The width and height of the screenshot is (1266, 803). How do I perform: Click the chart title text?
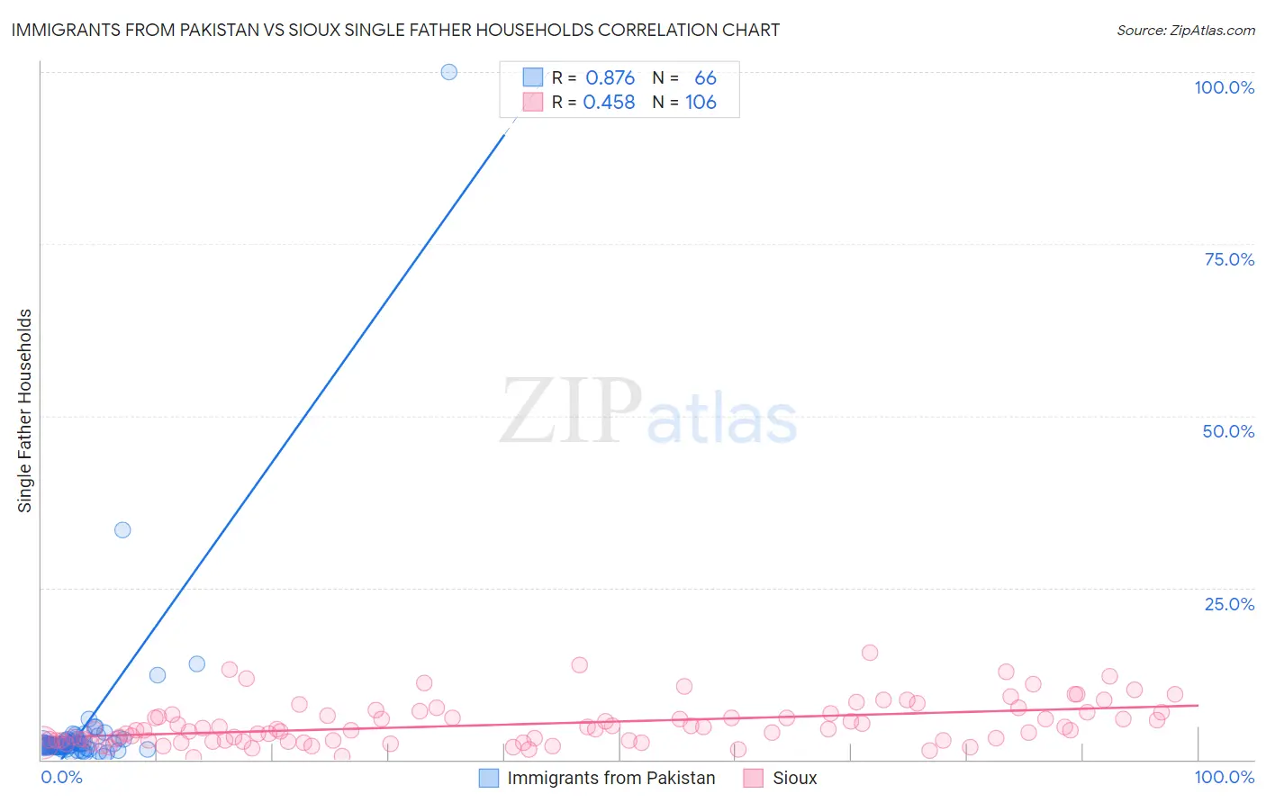(395, 30)
